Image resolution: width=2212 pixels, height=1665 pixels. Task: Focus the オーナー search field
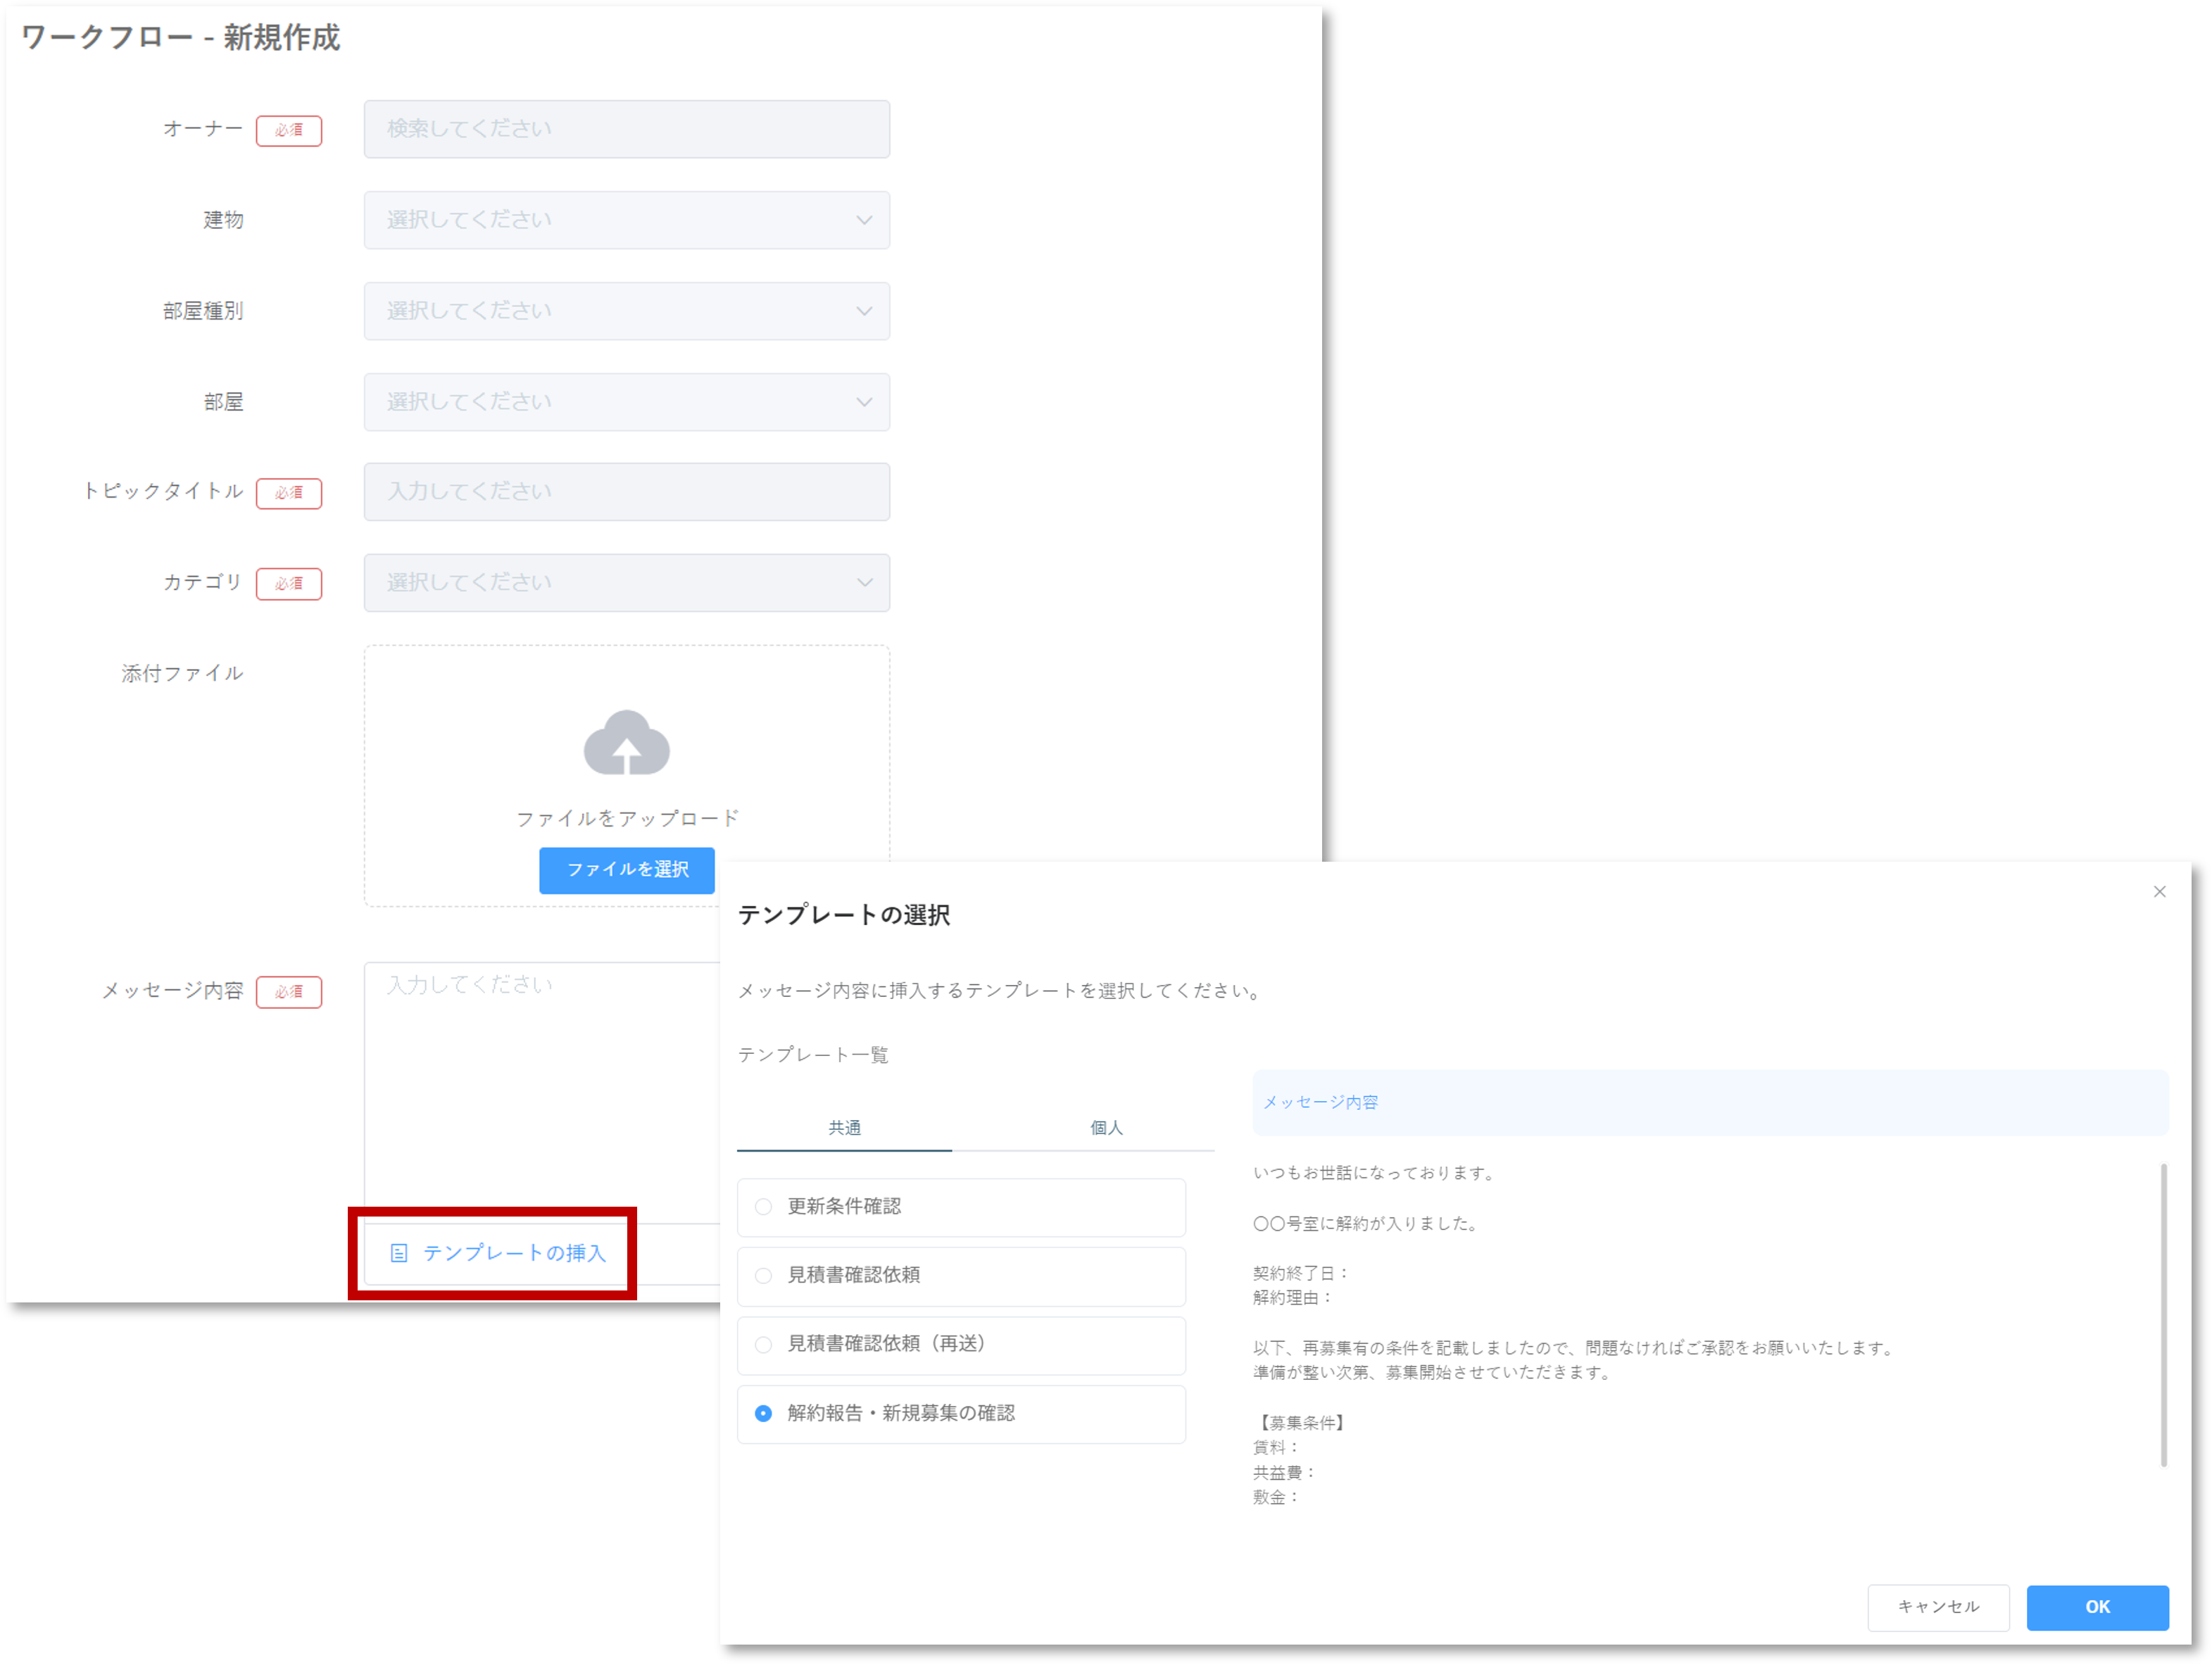click(626, 129)
